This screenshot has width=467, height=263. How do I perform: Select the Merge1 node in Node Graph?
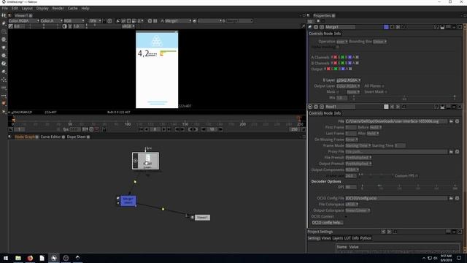tap(128, 201)
